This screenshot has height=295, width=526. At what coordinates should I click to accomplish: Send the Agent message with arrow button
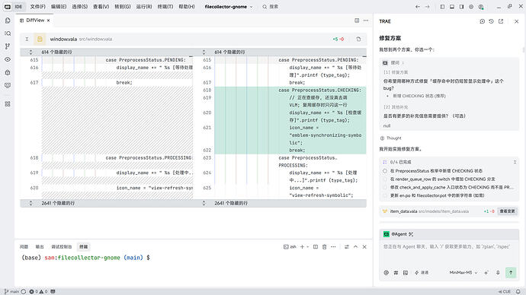click(511, 273)
